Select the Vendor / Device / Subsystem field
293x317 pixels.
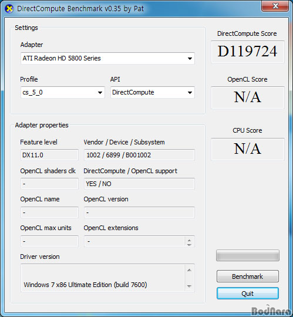pos(139,155)
